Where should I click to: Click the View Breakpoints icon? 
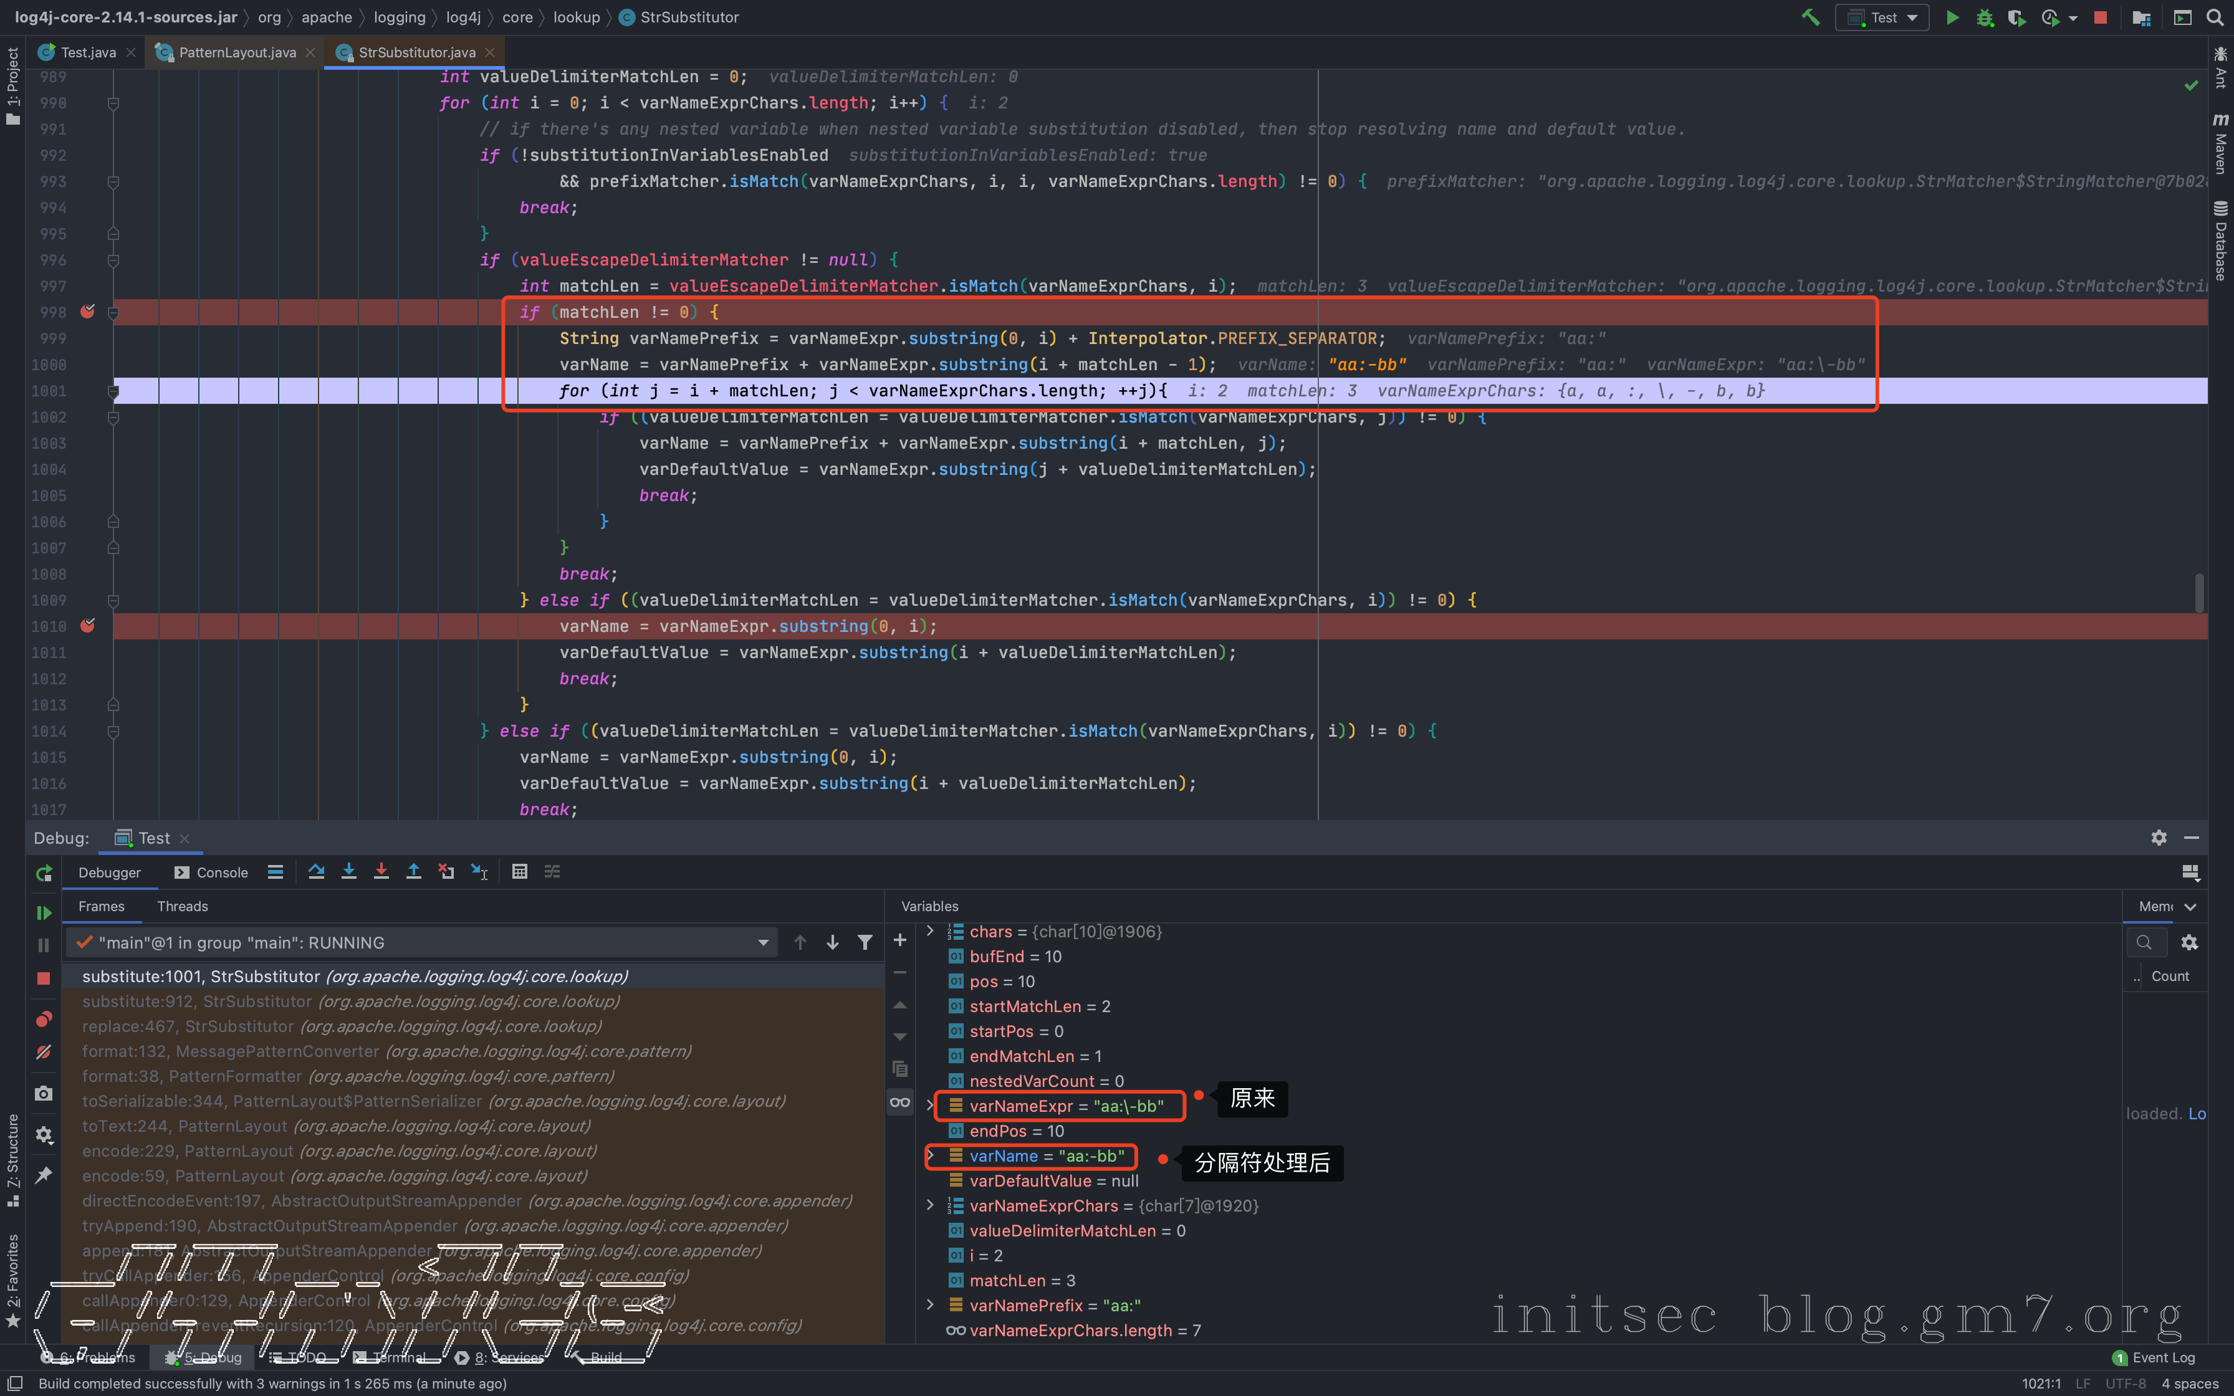pyautogui.click(x=44, y=1020)
